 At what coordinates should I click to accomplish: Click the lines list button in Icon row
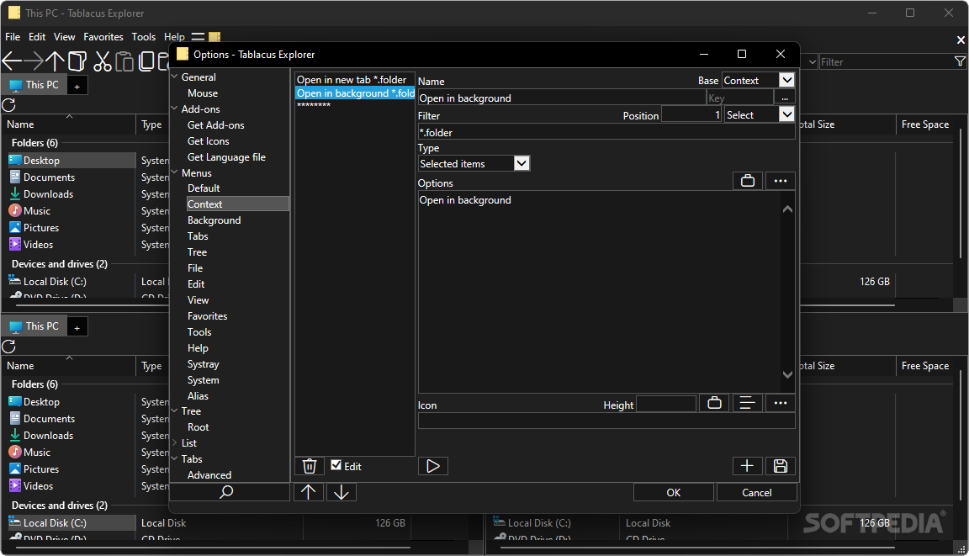click(747, 404)
